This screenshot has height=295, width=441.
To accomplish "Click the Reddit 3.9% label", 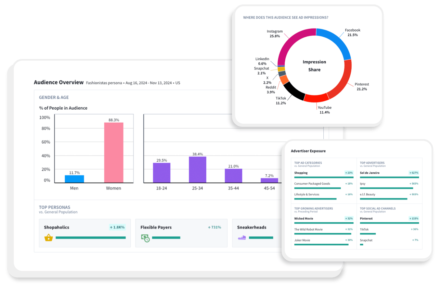I will (271, 90).
